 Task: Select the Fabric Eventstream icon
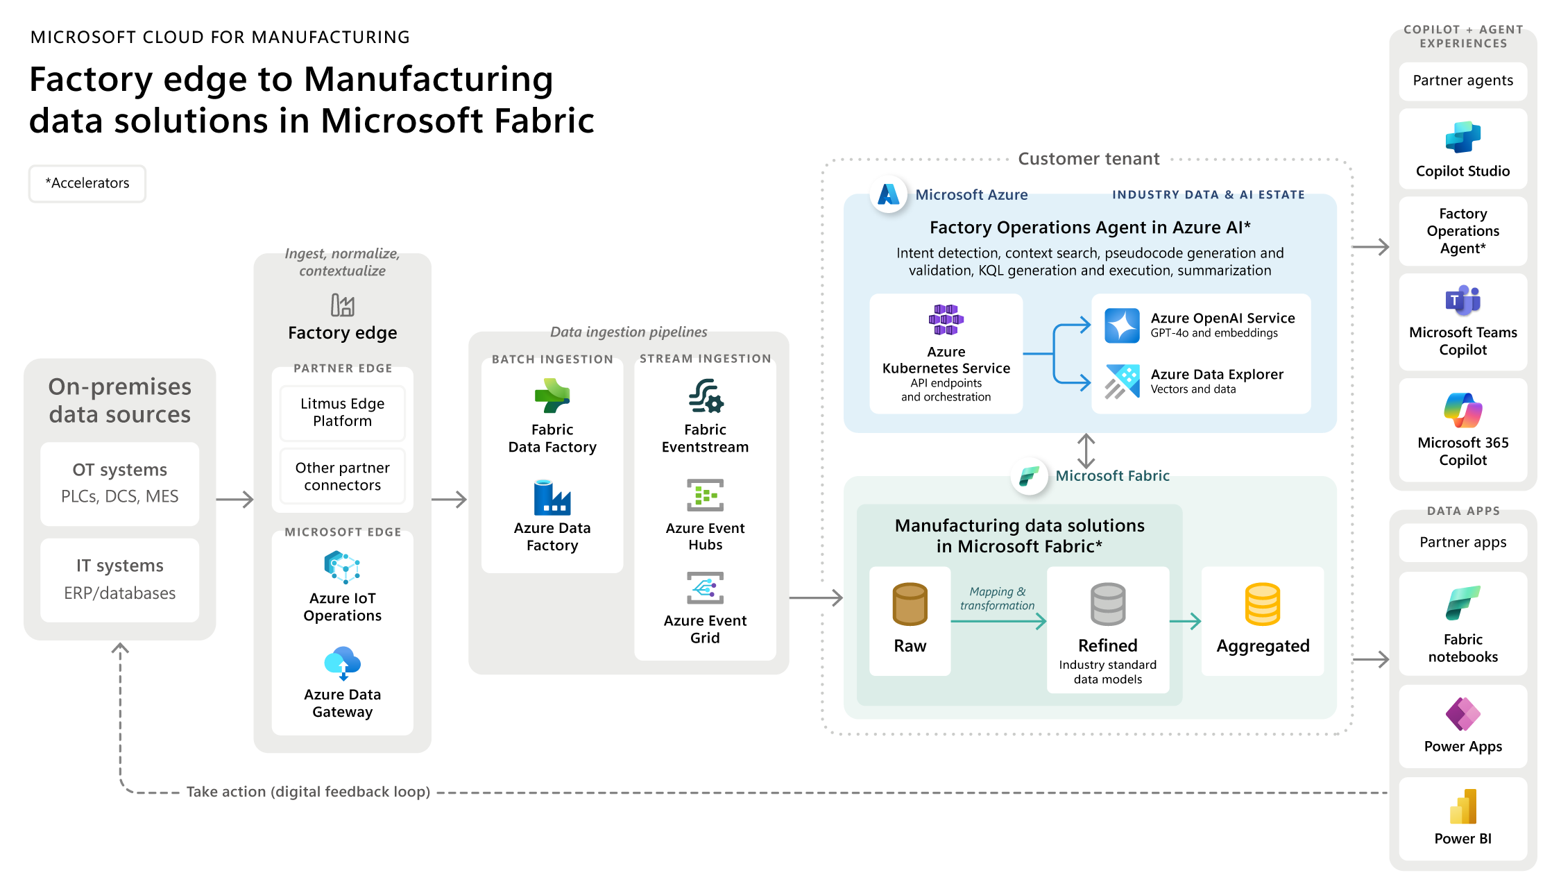pos(705,396)
